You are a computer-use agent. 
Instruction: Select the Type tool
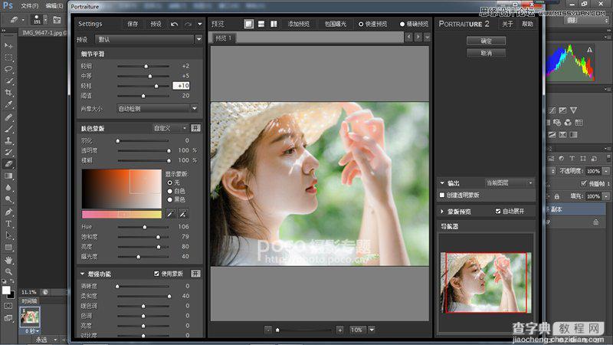click(x=8, y=224)
